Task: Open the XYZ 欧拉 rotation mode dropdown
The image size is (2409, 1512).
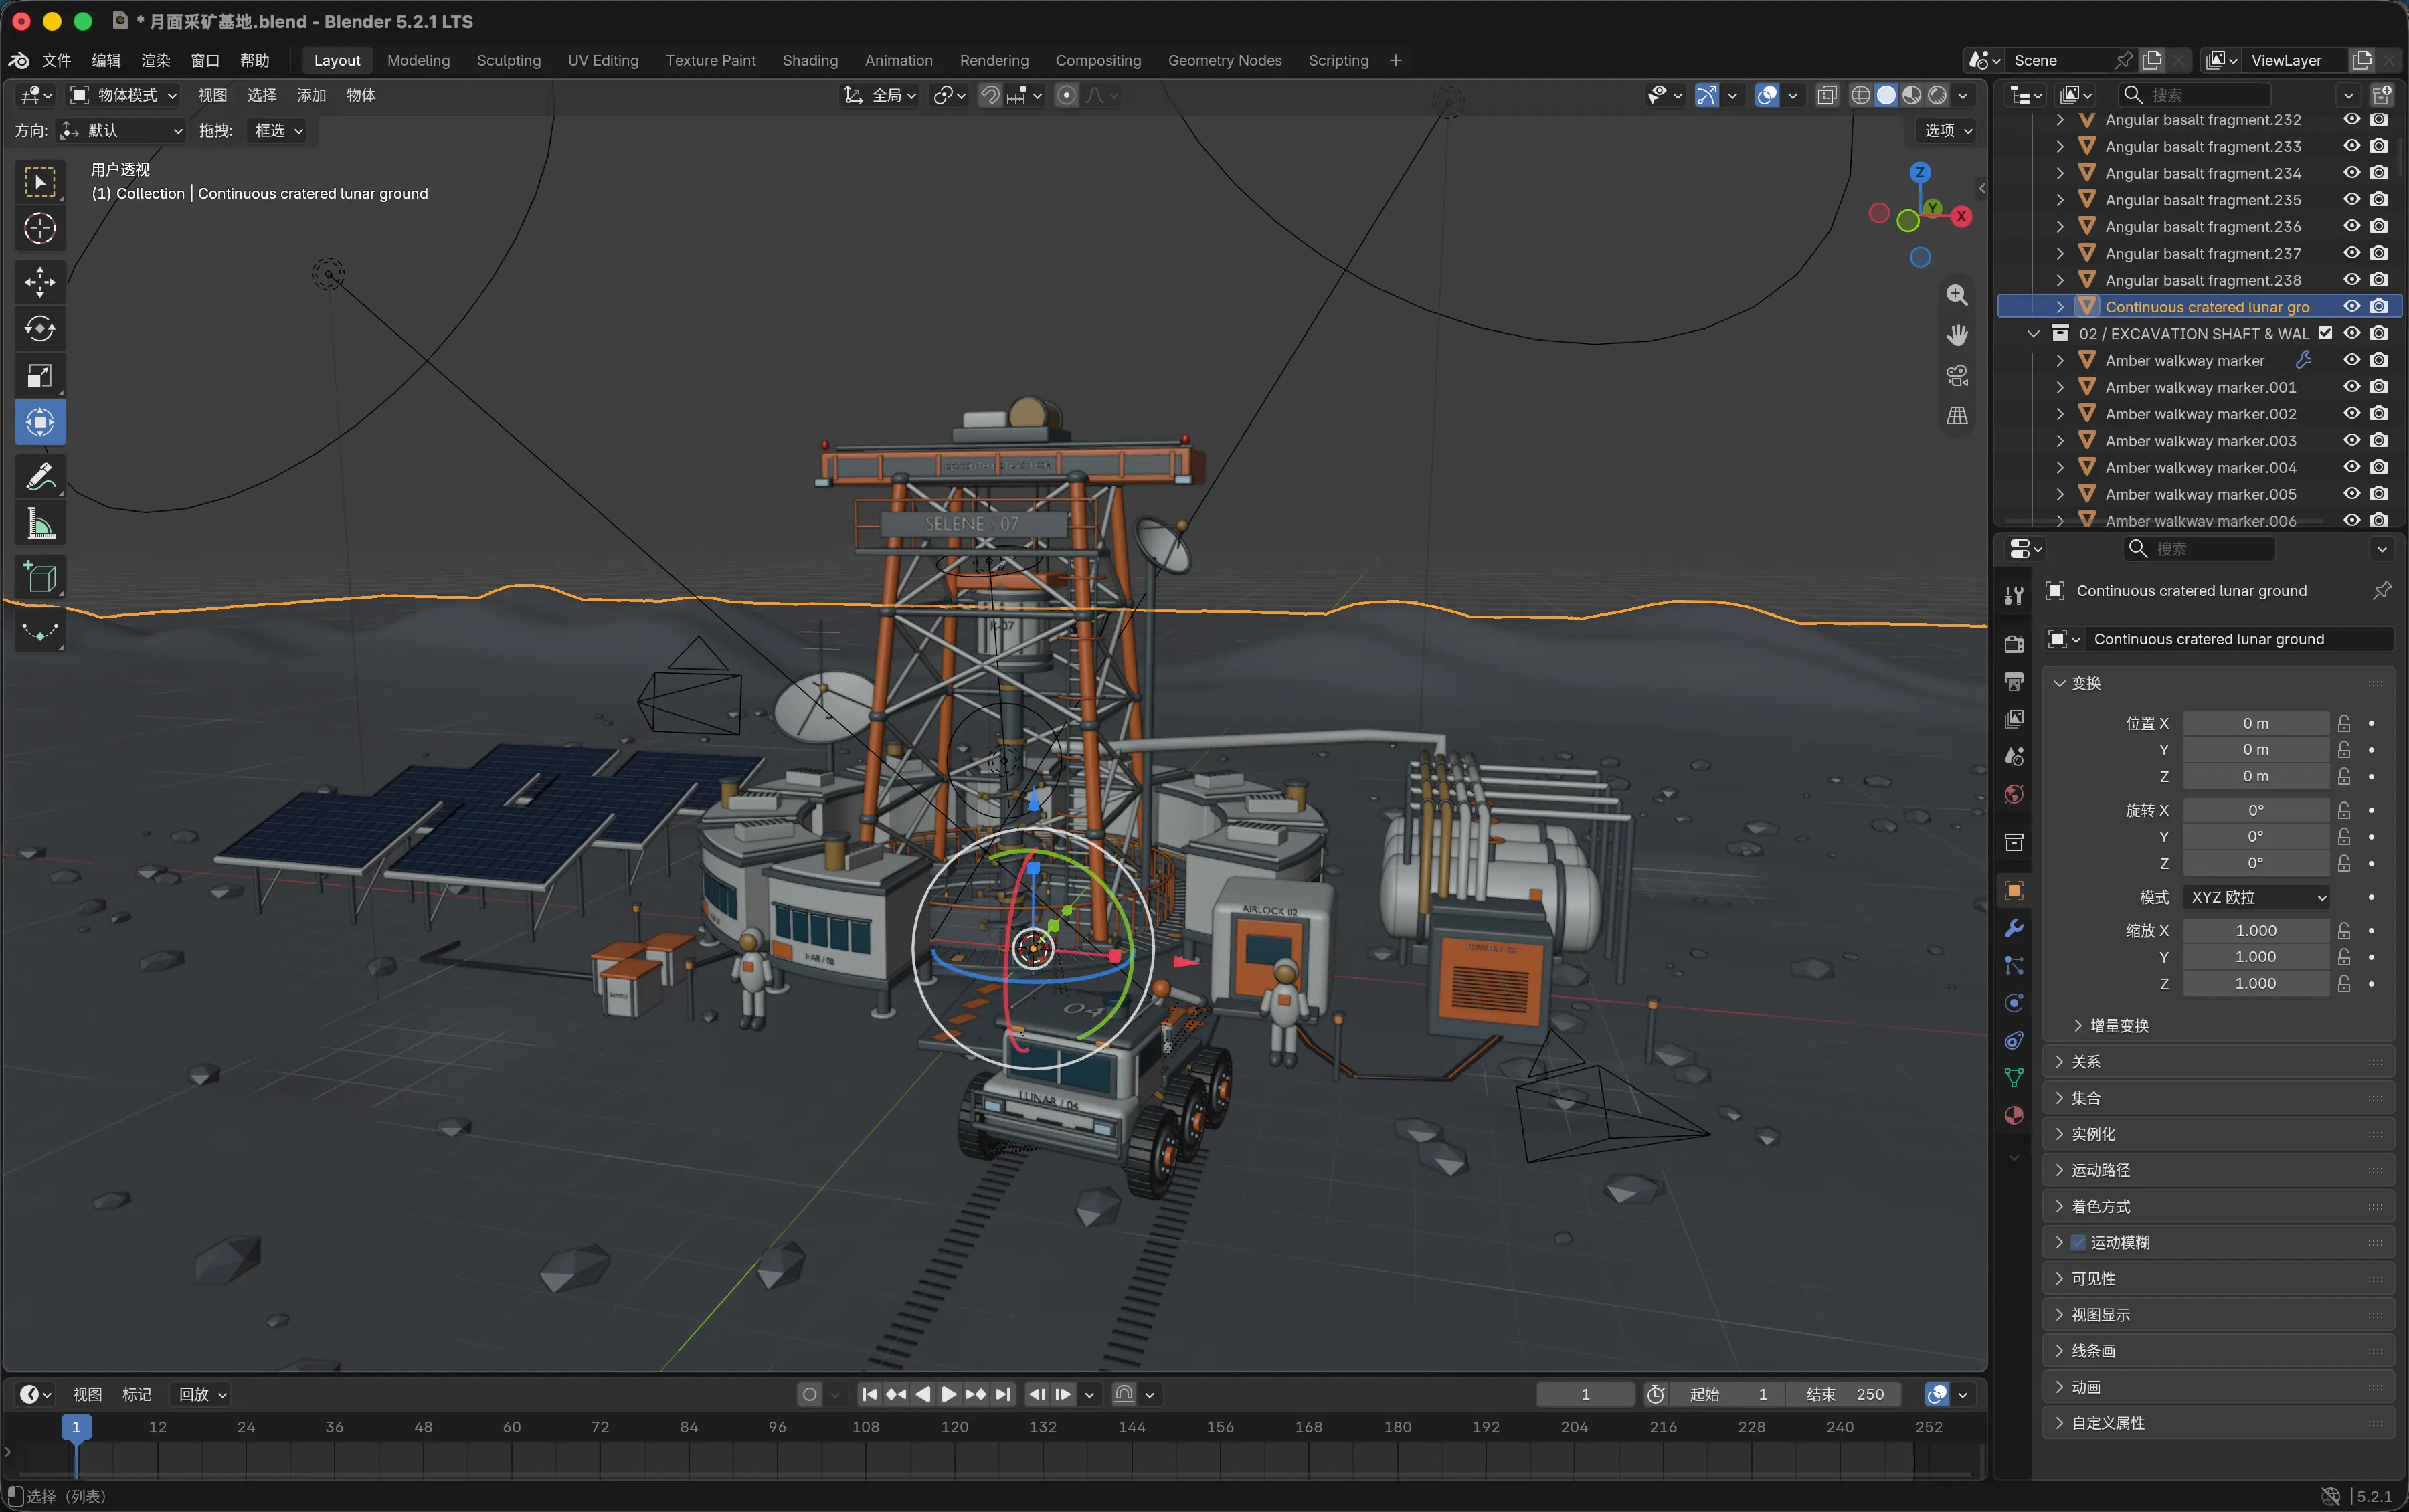Action: click(x=2255, y=897)
